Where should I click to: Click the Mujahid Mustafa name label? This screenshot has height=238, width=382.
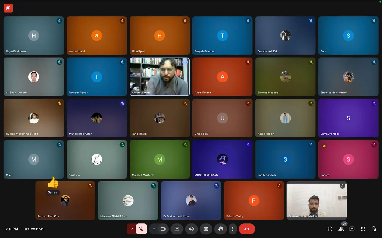(x=143, y=175)
